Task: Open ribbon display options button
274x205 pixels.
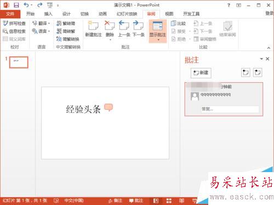Action: [238, 5]
